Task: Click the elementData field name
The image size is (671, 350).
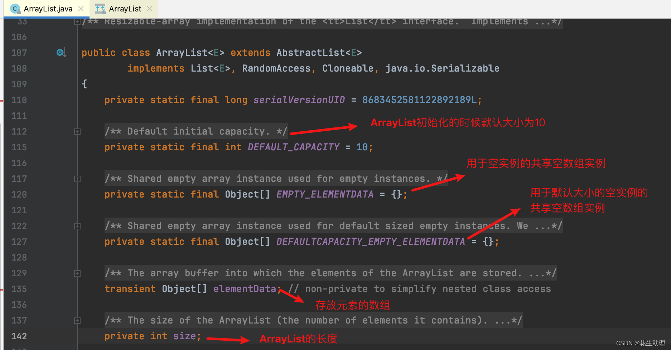Action: point(245,289)
